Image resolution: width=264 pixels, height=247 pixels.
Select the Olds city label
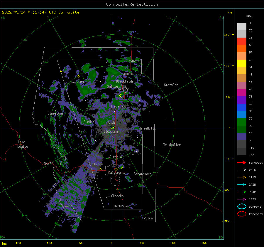(112, 122)
